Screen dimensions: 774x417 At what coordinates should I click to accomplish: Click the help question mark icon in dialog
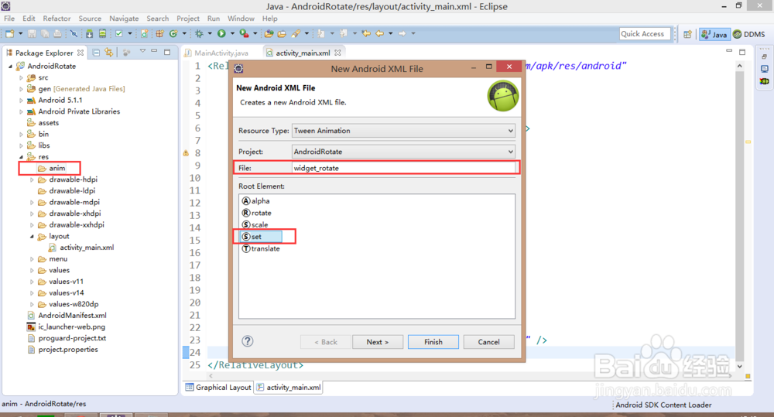tap(248, 341)
